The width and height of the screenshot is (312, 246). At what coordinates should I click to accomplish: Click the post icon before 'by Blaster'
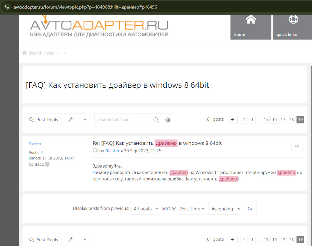(95, 150)
